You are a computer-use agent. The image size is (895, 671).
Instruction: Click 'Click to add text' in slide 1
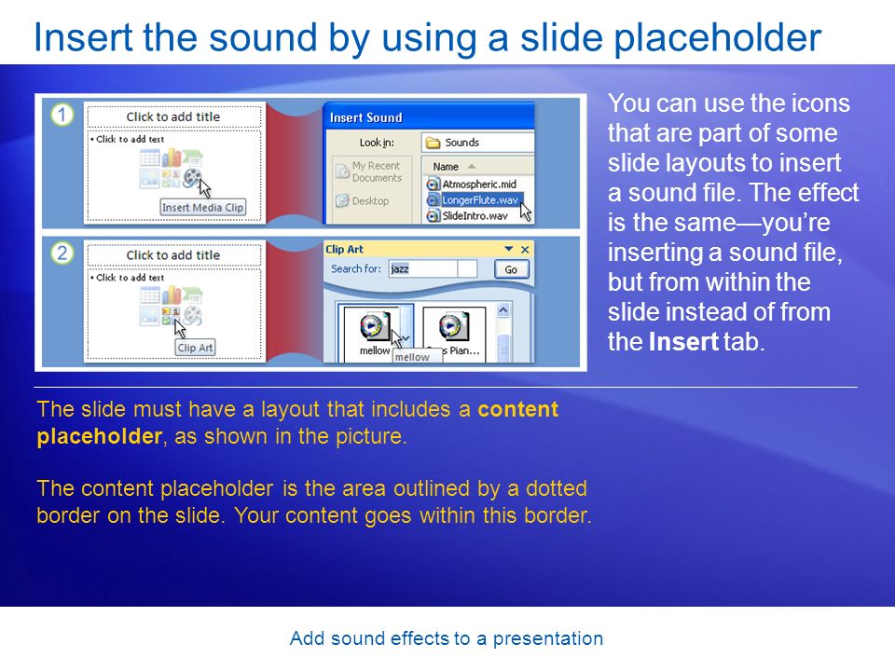(131, 139)
